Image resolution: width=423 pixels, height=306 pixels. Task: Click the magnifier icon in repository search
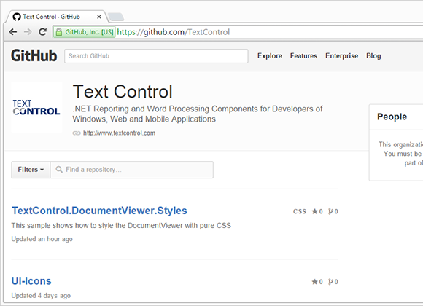(59, 169)
